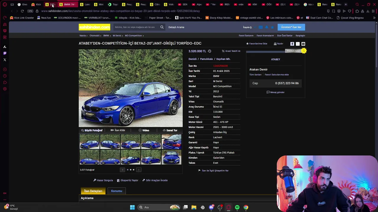378x212 pixels.
Task: Open Kick Link Crawler bookmark
Action: (x=22, y=18)
